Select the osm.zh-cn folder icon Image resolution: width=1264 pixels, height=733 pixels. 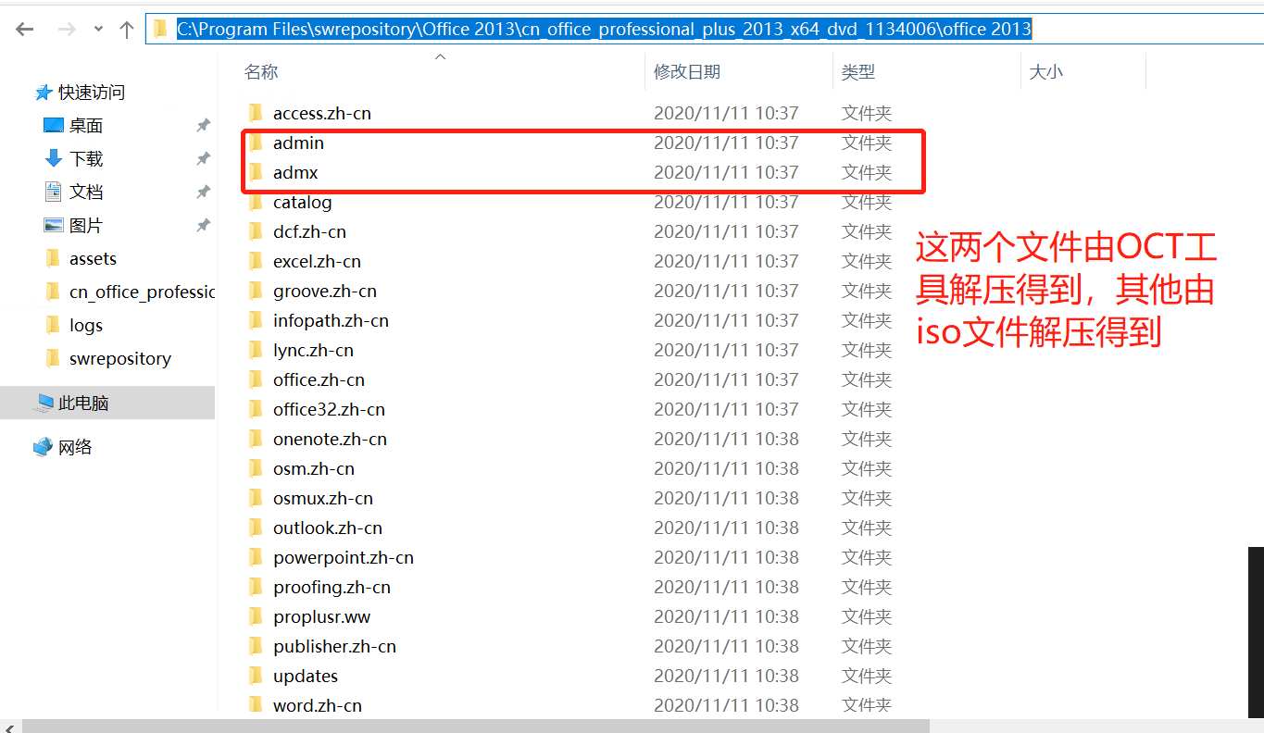click(x=257, y=468)
